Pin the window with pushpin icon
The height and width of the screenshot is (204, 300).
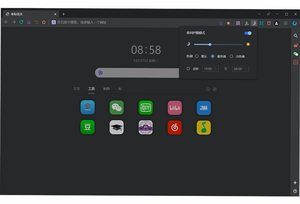point(268,14)
